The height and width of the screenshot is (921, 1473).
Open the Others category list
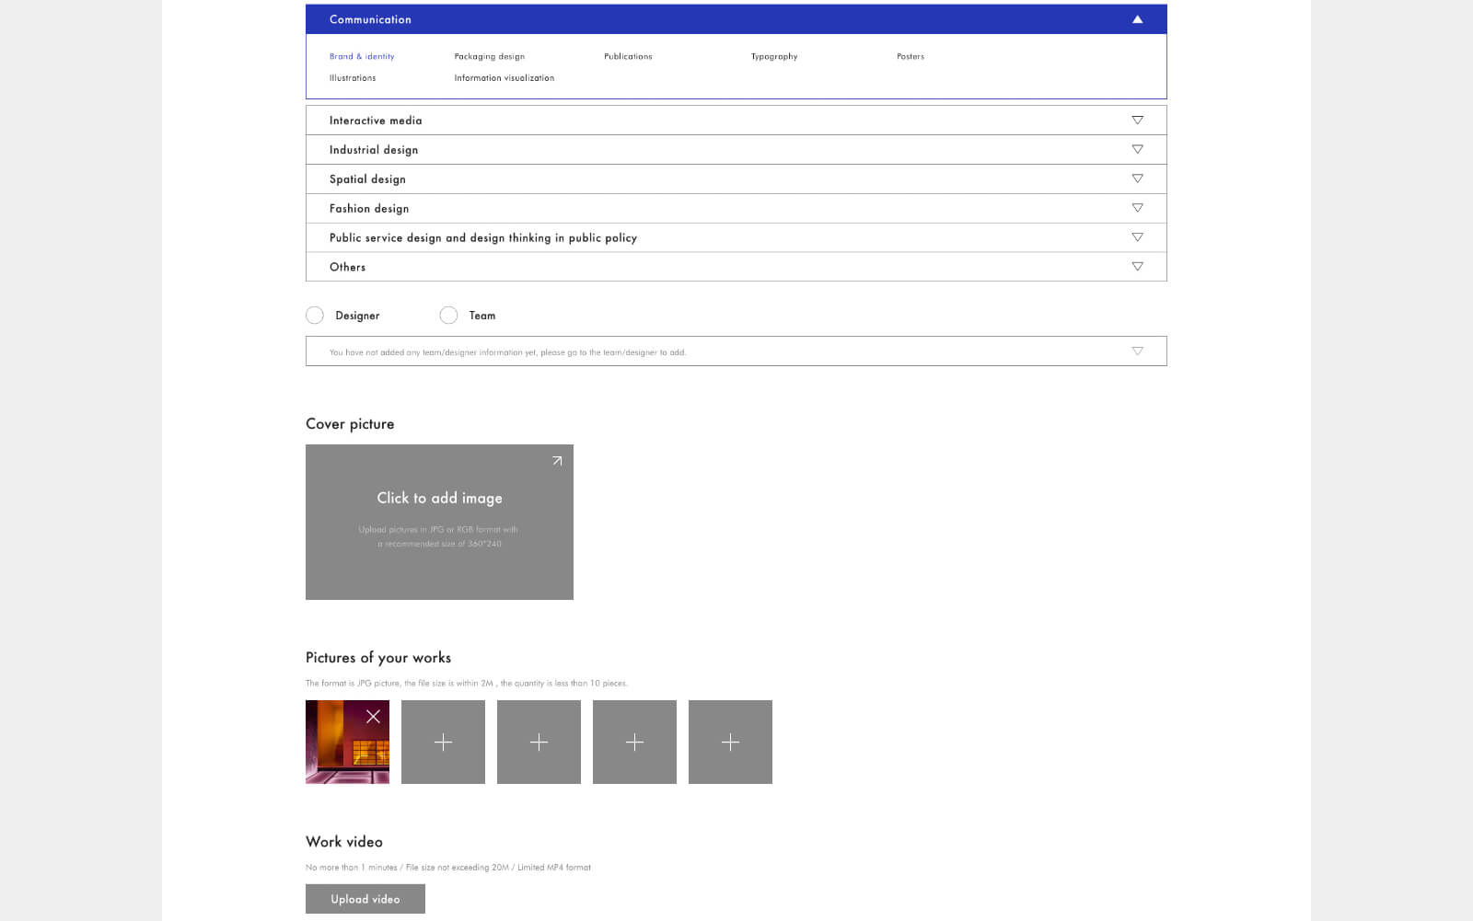click(x=1137, y=267)
